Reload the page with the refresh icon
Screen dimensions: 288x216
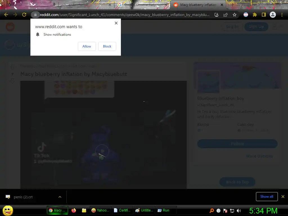pyautogui.click(x=24, y=15)
